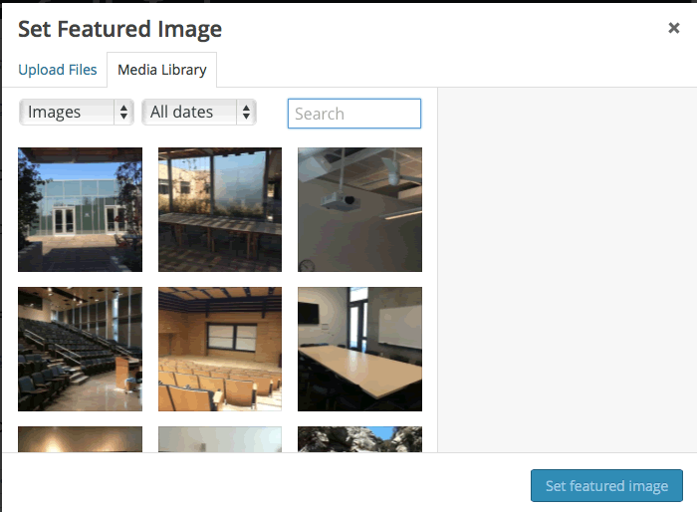Pick the partially visible rocky cliff thumbnail
The height and width of the screenshot is (512, 697).
359,439
